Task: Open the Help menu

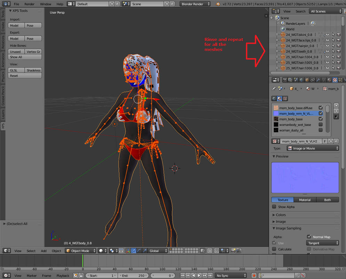Action: pyautogui.click(x=59, y=4)
